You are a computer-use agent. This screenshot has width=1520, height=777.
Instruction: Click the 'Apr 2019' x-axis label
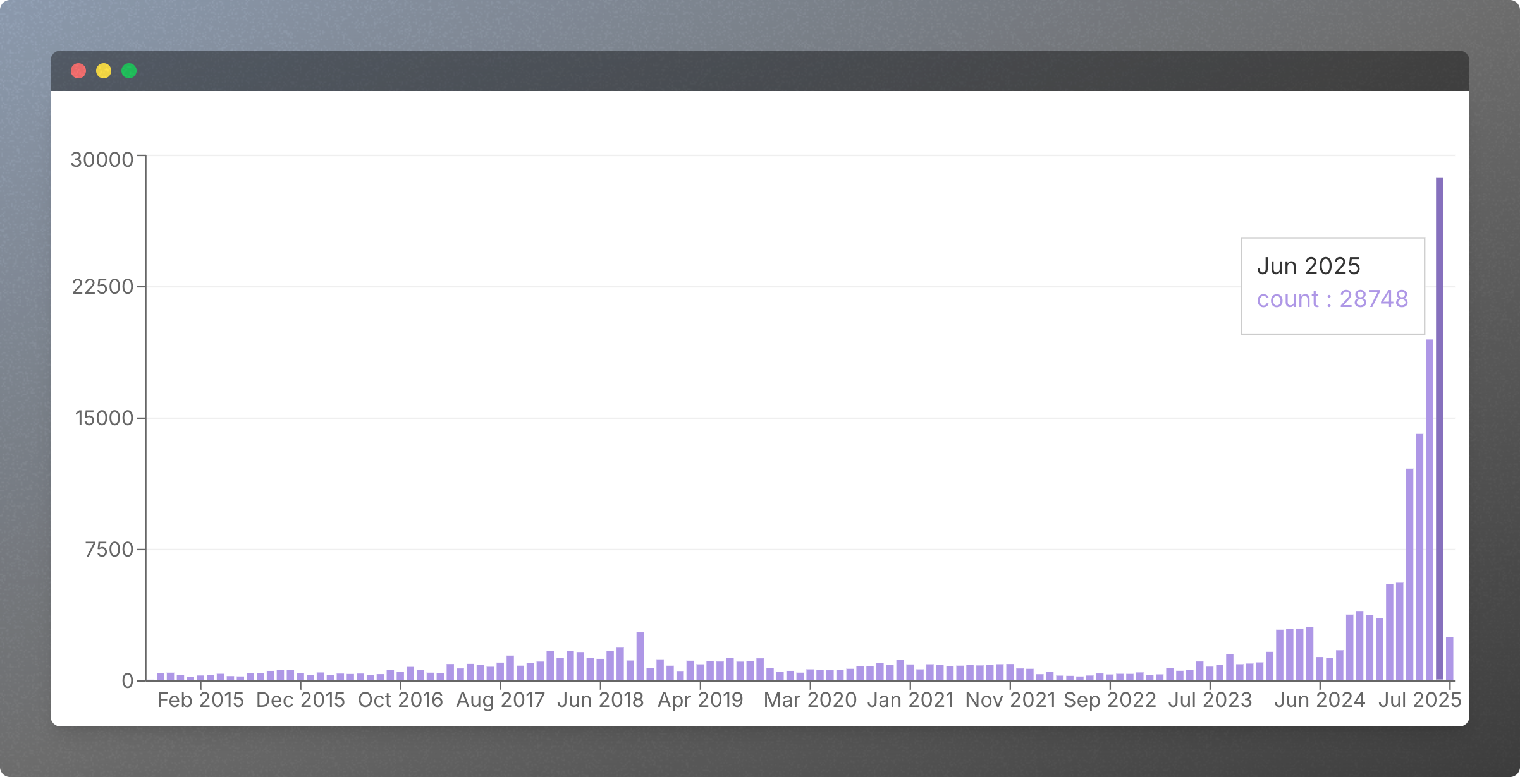(700, 700)
